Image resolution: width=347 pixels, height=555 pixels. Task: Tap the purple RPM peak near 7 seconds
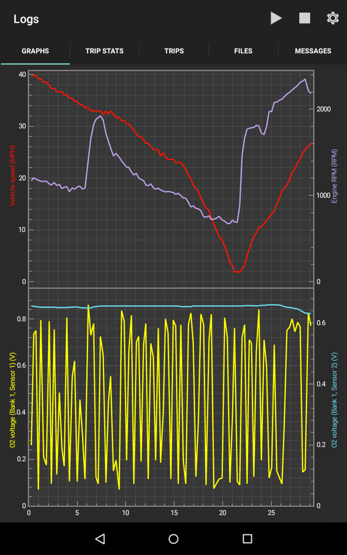[100, 116]
